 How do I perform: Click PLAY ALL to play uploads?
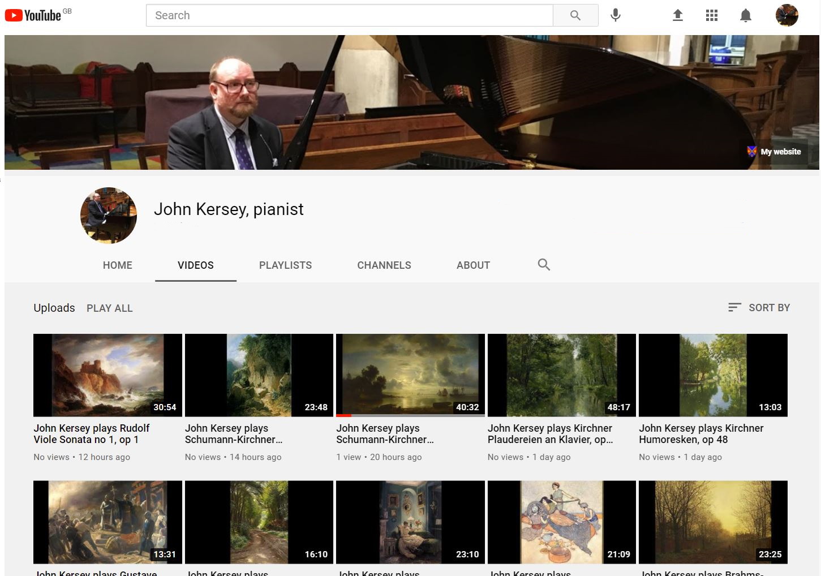(109, 308)
